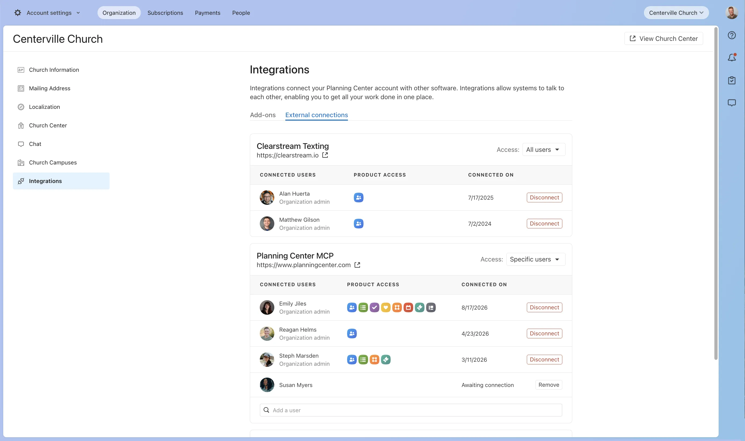Disconnect Matthew Gilson from Clearstream Texting
The image size is (745, 441).
[x=545, y=224]
